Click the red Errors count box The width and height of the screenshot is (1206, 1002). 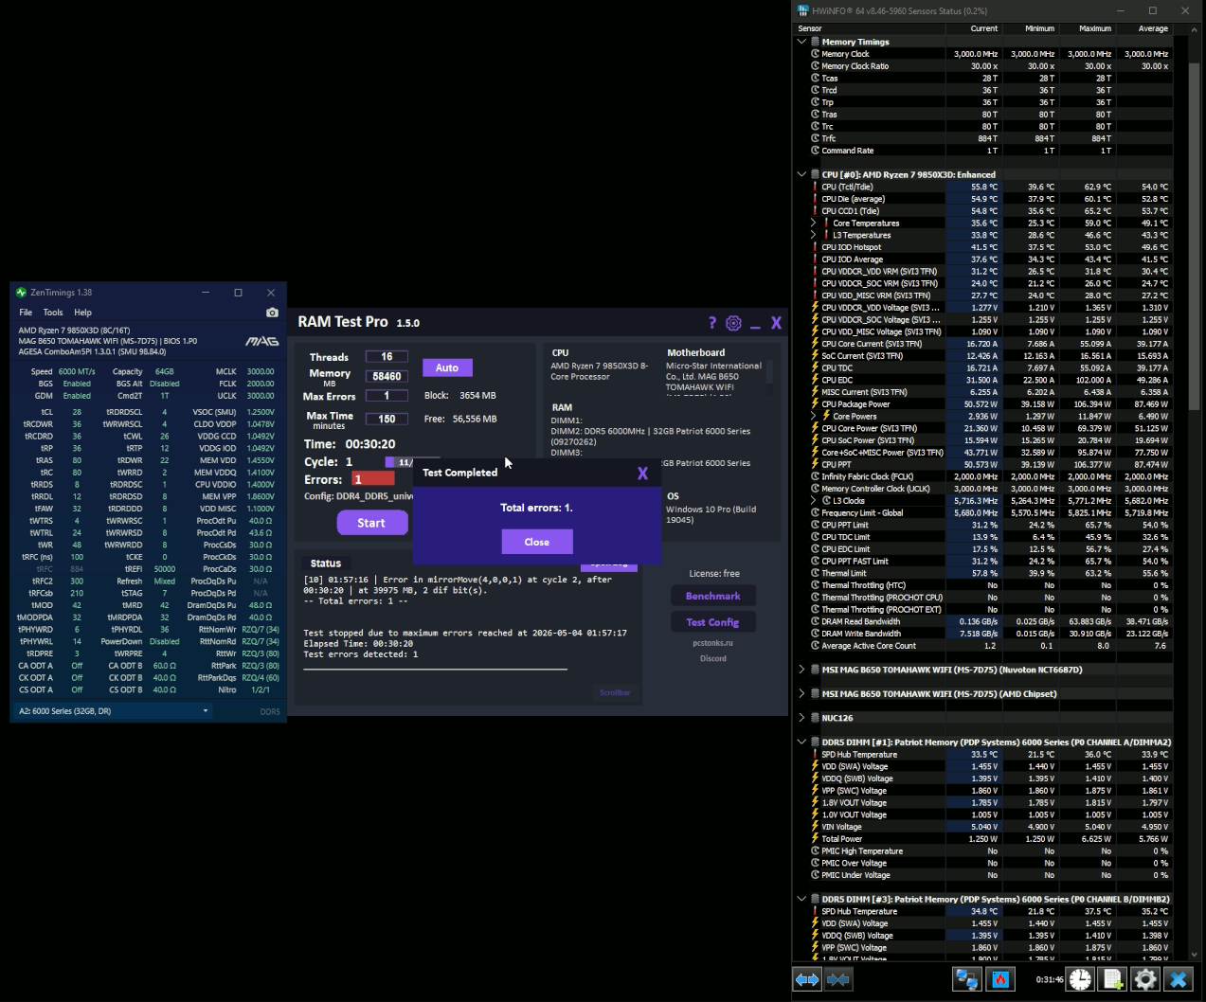[373, 479]
